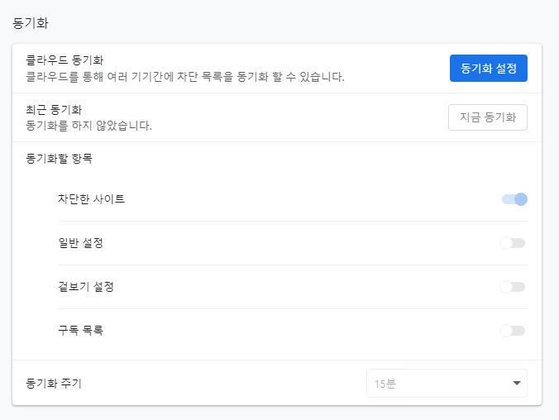Screen dimensions: 559x420
Task: Turn on the 겉보기 설정 toggle
Action: [x=513, y=287]
